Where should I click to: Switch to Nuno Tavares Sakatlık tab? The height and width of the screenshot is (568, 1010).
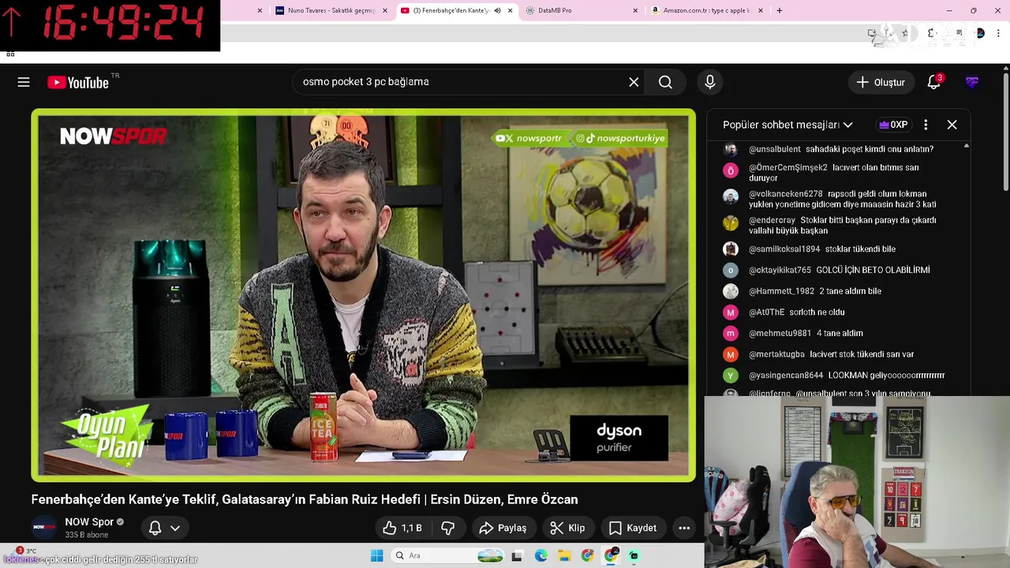click(x=331, y=10)
